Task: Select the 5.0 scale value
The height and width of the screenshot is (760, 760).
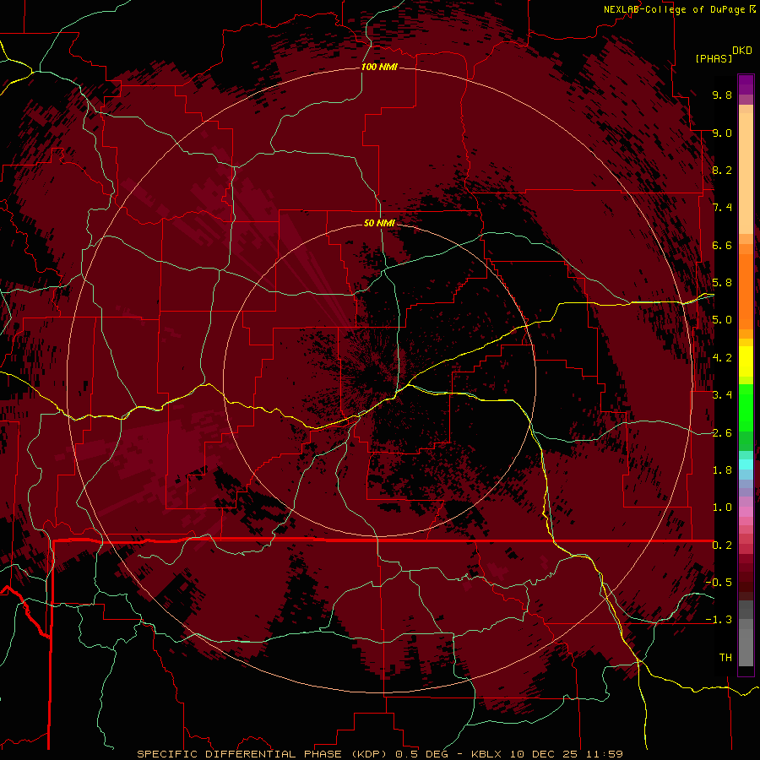Action: pyautogui.click(x=722, y=320)
